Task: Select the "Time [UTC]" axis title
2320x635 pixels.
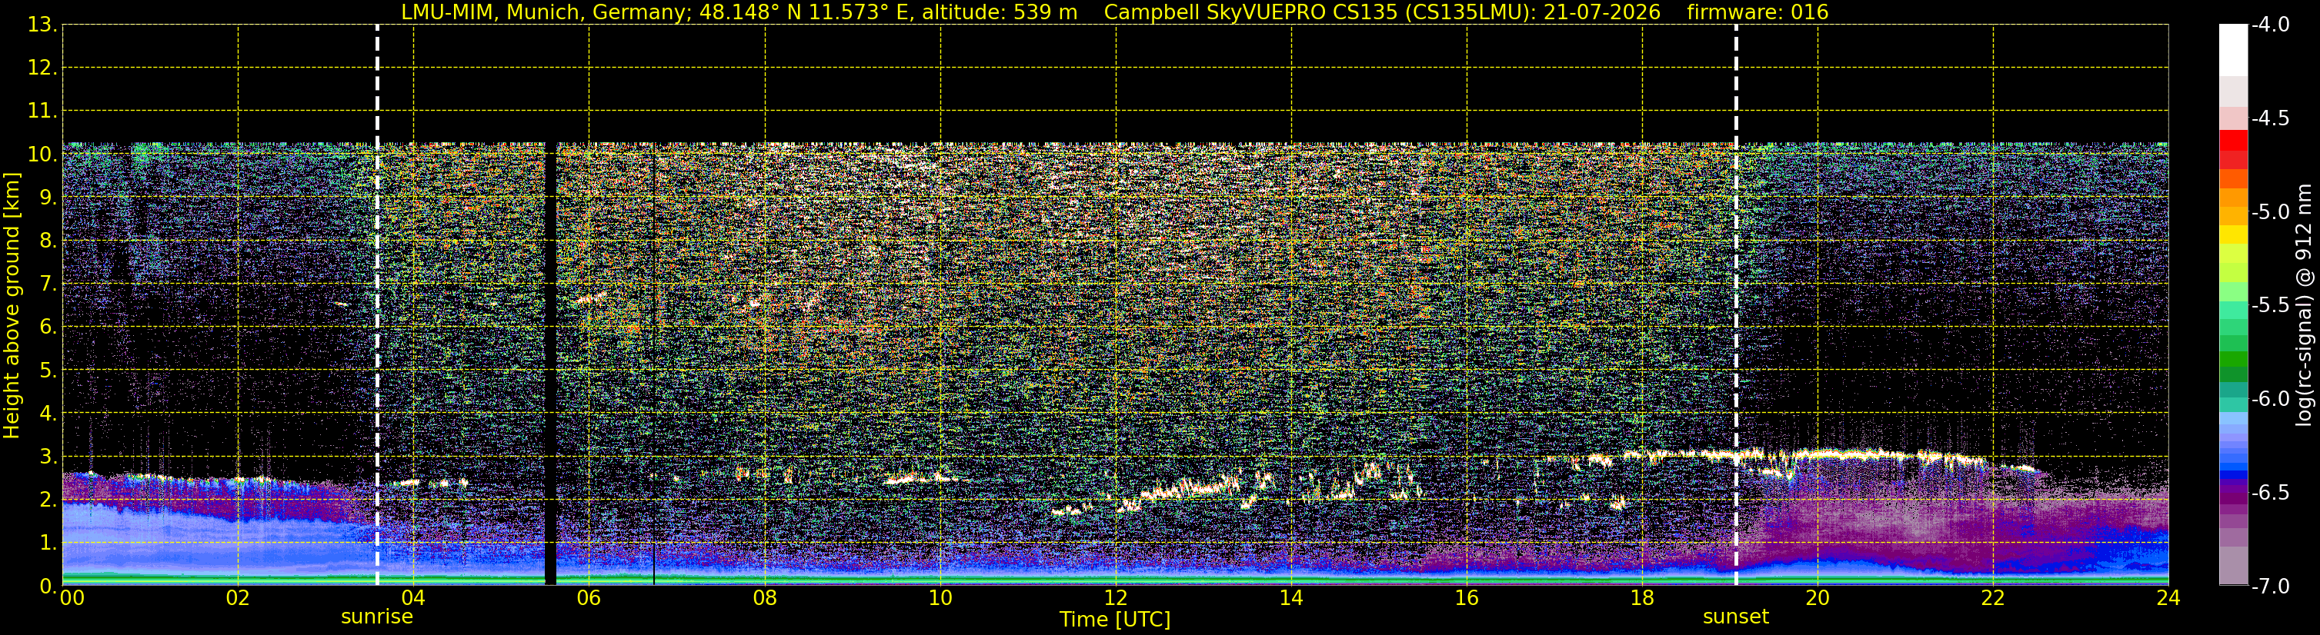Action: point(1115,620)
